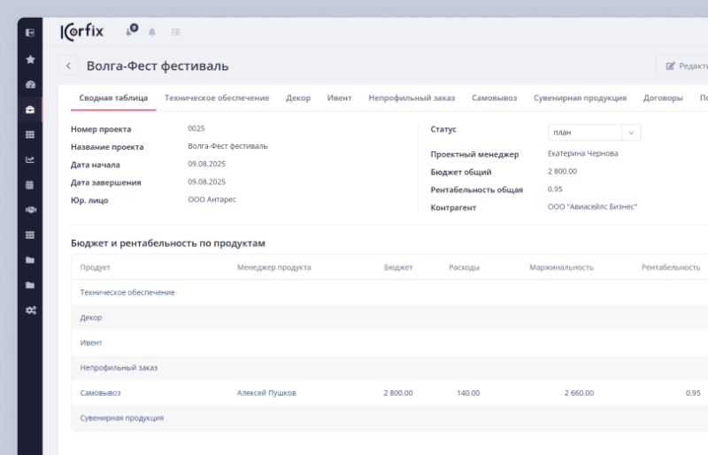Open Сувенирная продукция row in products table
Image resolution: width=708 pixels, height=455 pixels.
click(x=121, y=418)
